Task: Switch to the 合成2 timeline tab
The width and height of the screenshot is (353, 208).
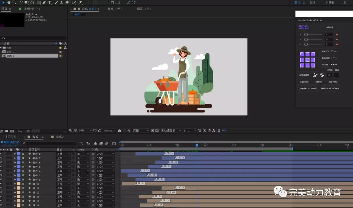Action: 59,137
